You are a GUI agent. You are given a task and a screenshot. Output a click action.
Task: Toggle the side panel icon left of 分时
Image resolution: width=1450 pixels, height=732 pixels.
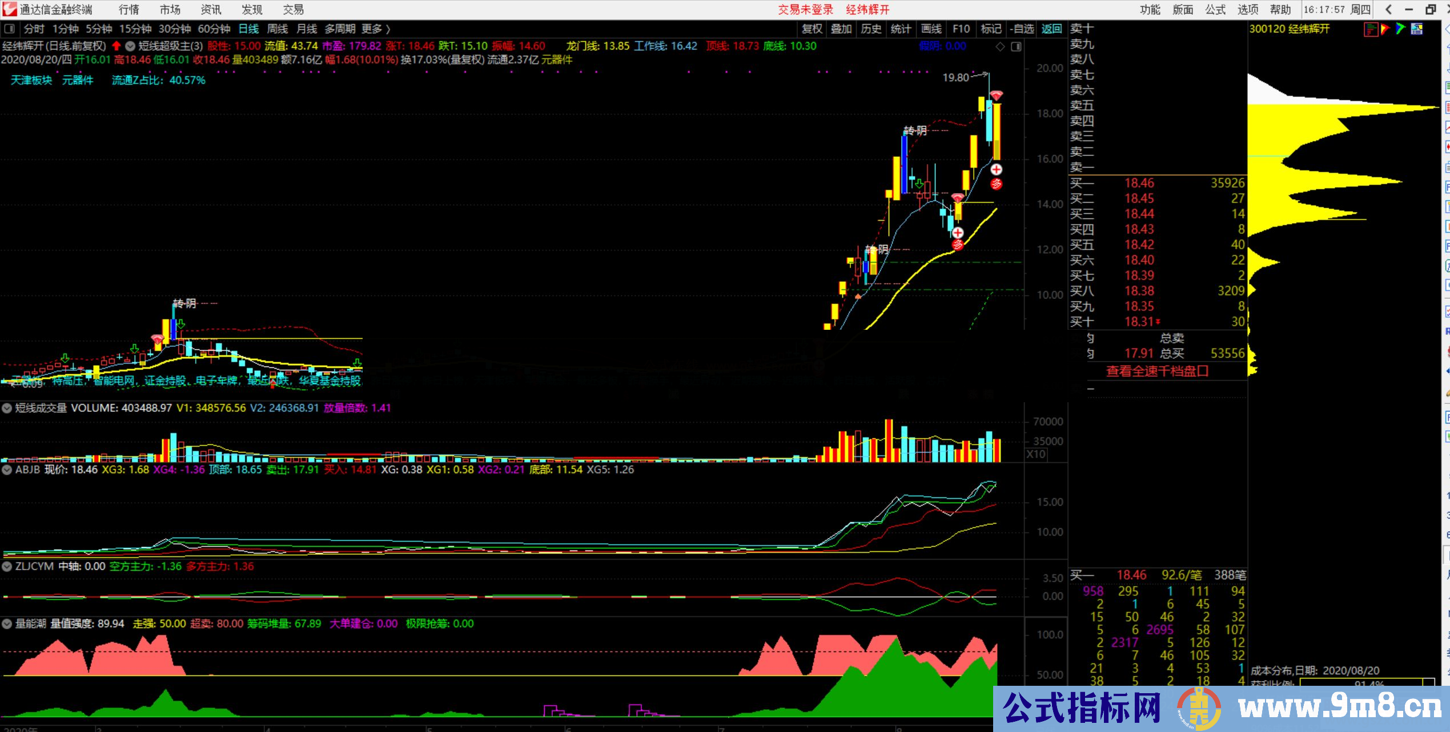(x=10, y=29)
